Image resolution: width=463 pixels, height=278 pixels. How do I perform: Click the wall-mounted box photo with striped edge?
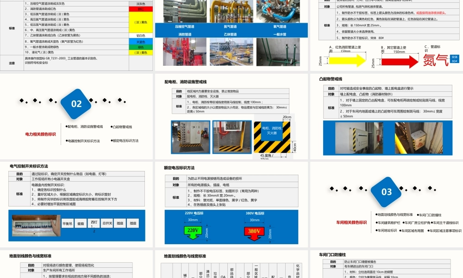(x=359, y=138)
